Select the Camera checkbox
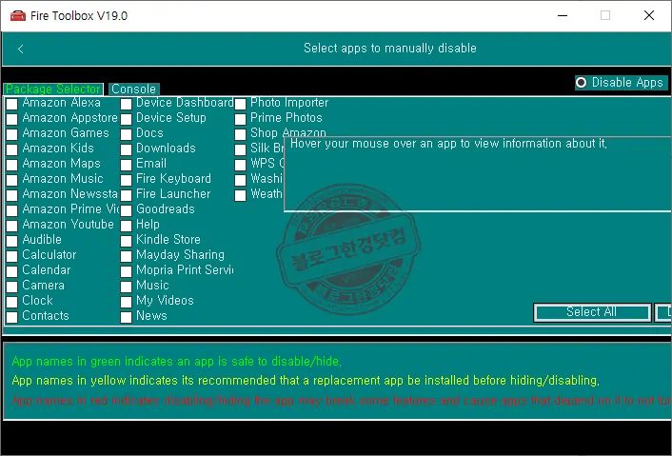Viewport: 672px width, 456px height. click(12, 287)
